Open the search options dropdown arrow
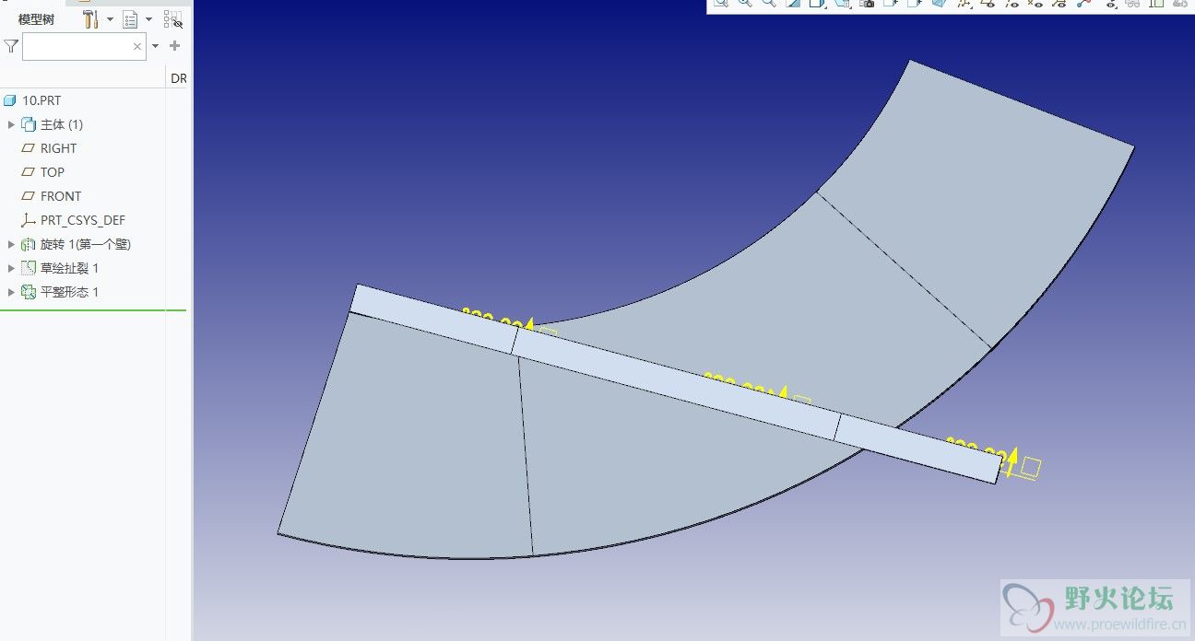This screenshot has height=641, width=1195. point(155,46)
